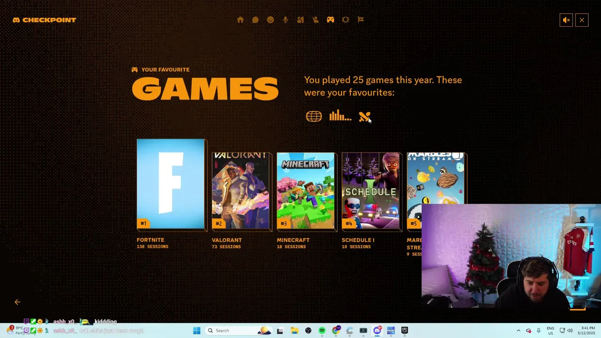Click the 'YOUR FAVOURITE' heading label
The width and height of the screenshot is (601, 338).
[165, 69]
